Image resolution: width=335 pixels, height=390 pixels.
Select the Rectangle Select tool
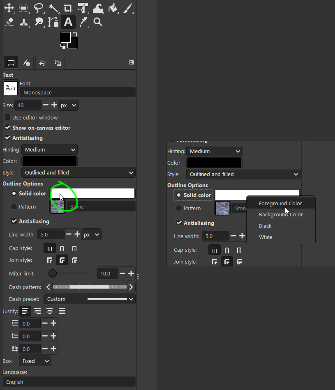pos(24,8)
